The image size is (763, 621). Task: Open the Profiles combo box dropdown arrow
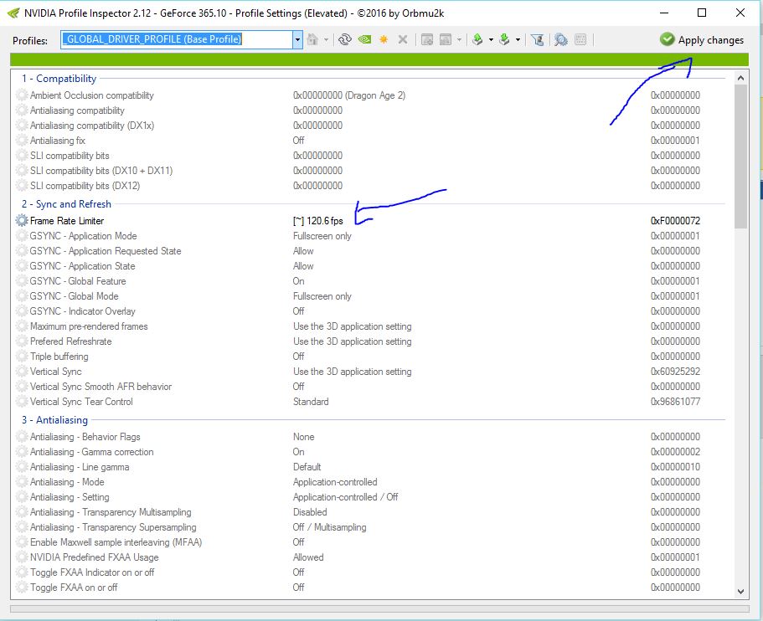pyautogui.click(x=297, y=40)
